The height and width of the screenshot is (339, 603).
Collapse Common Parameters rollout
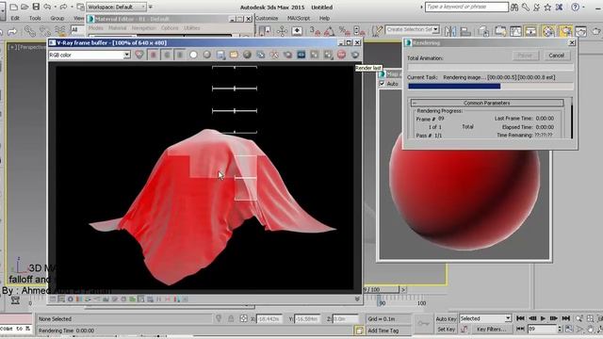click(487, 103)
